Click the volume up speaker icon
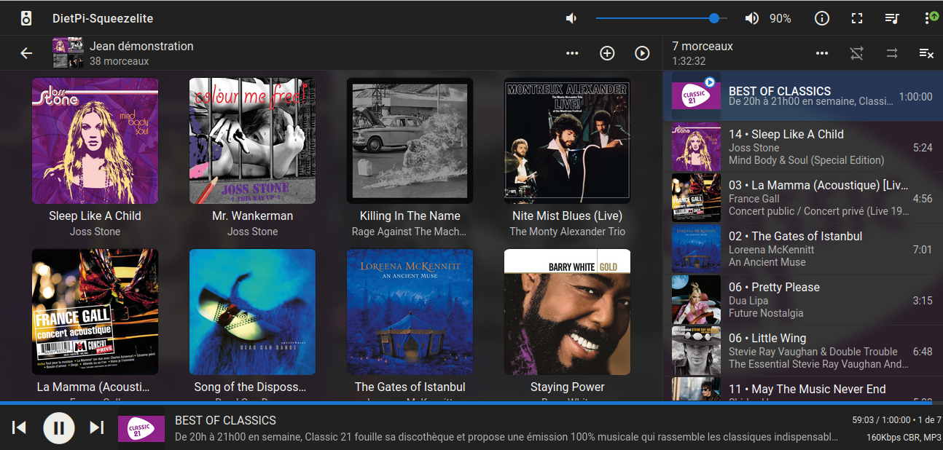The height and width of the screenshot is (450, 943). coord(751,18)
